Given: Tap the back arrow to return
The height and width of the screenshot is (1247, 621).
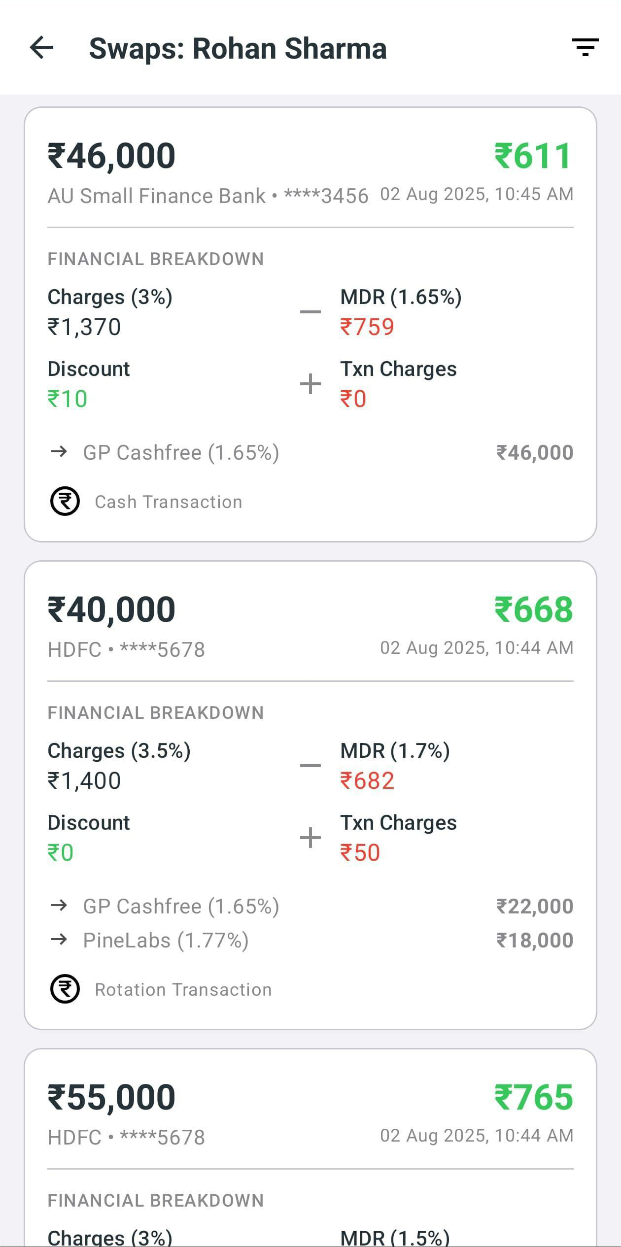Looking at the screenshot, I should tap(42, 48).
